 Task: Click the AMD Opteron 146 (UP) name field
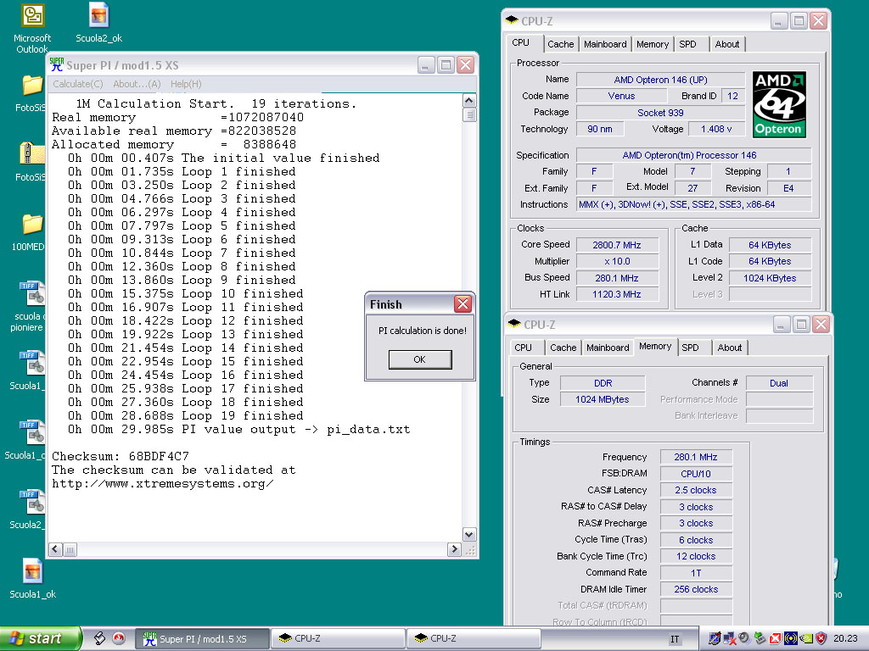[660, 80]
